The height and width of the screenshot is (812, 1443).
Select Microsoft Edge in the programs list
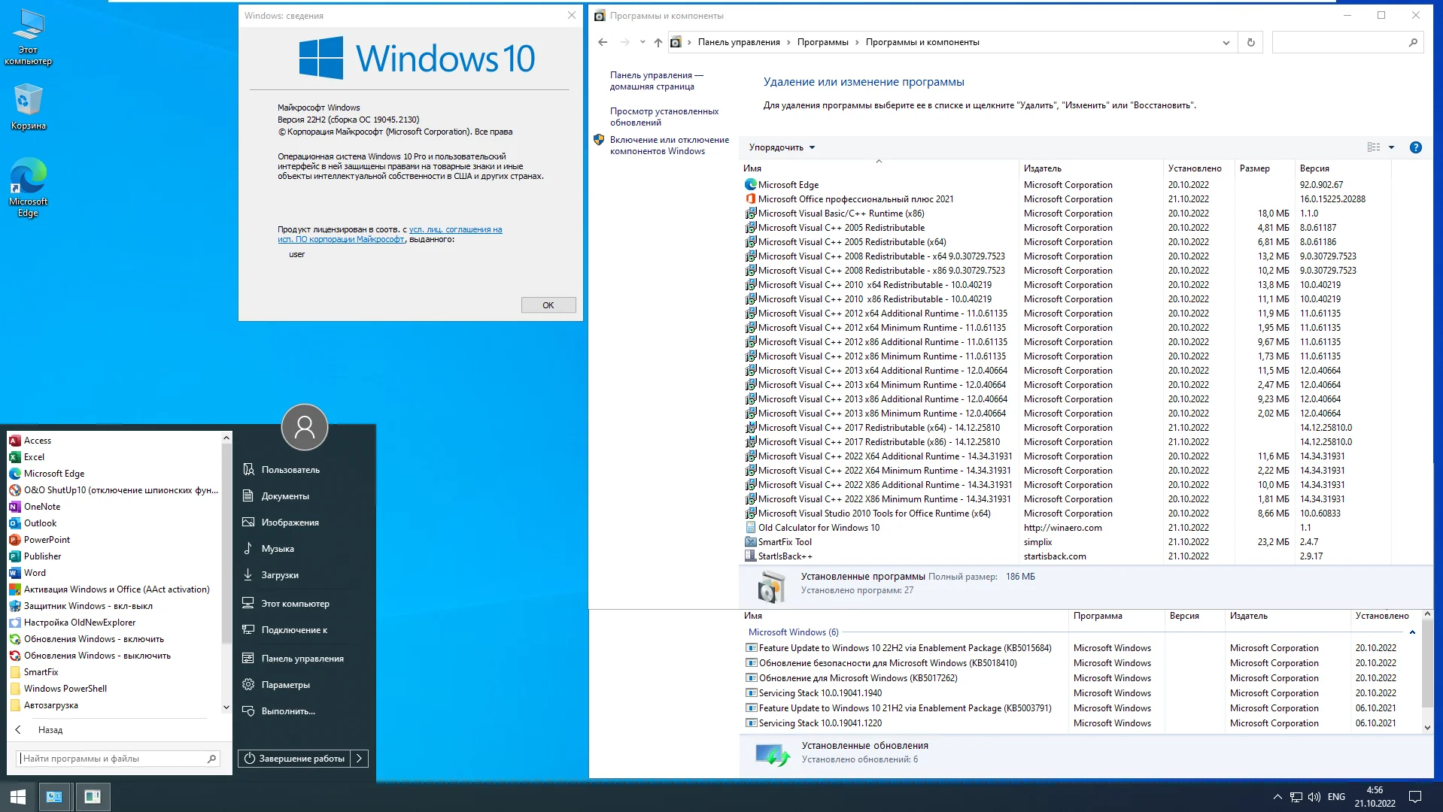coord(788,185)
